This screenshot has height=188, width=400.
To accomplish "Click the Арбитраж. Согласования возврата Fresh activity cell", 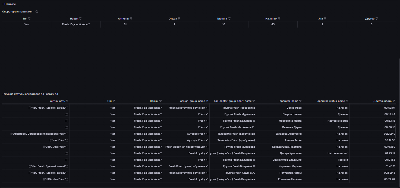I will click(x=39, y=134).
